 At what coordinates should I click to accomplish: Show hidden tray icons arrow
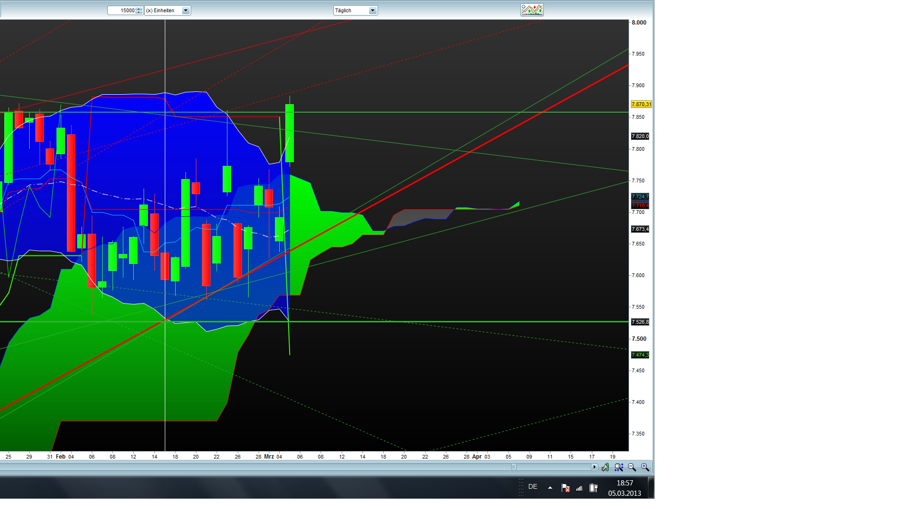550,488
